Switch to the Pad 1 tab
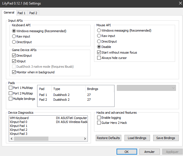 click(21, 13)
